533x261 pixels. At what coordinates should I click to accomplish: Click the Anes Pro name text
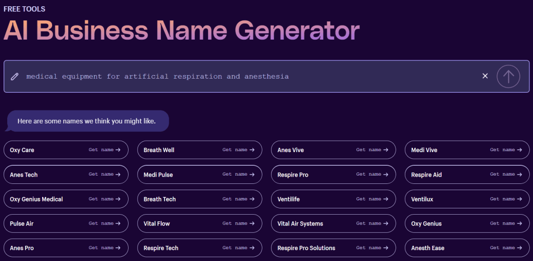[21, 248]
